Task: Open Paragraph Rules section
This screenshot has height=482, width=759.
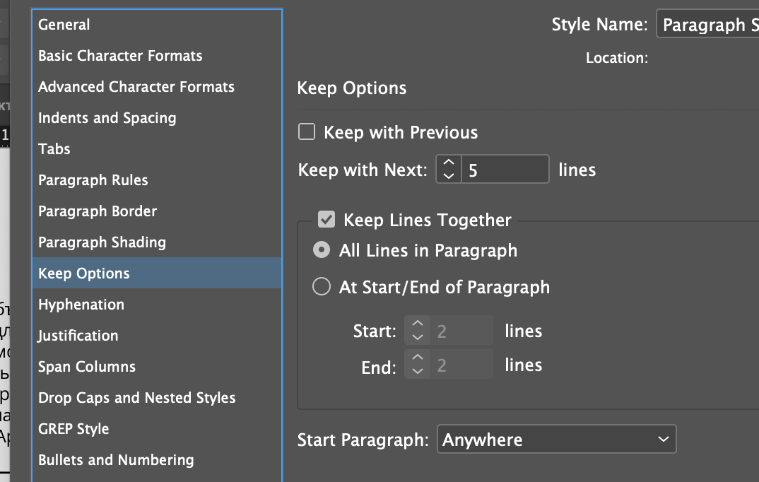Action: tap(93, 180)
